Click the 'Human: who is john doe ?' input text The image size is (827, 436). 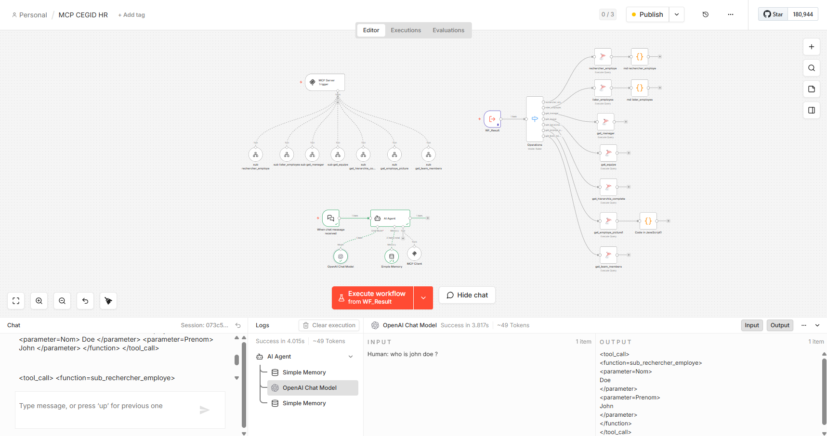point(403,354)
